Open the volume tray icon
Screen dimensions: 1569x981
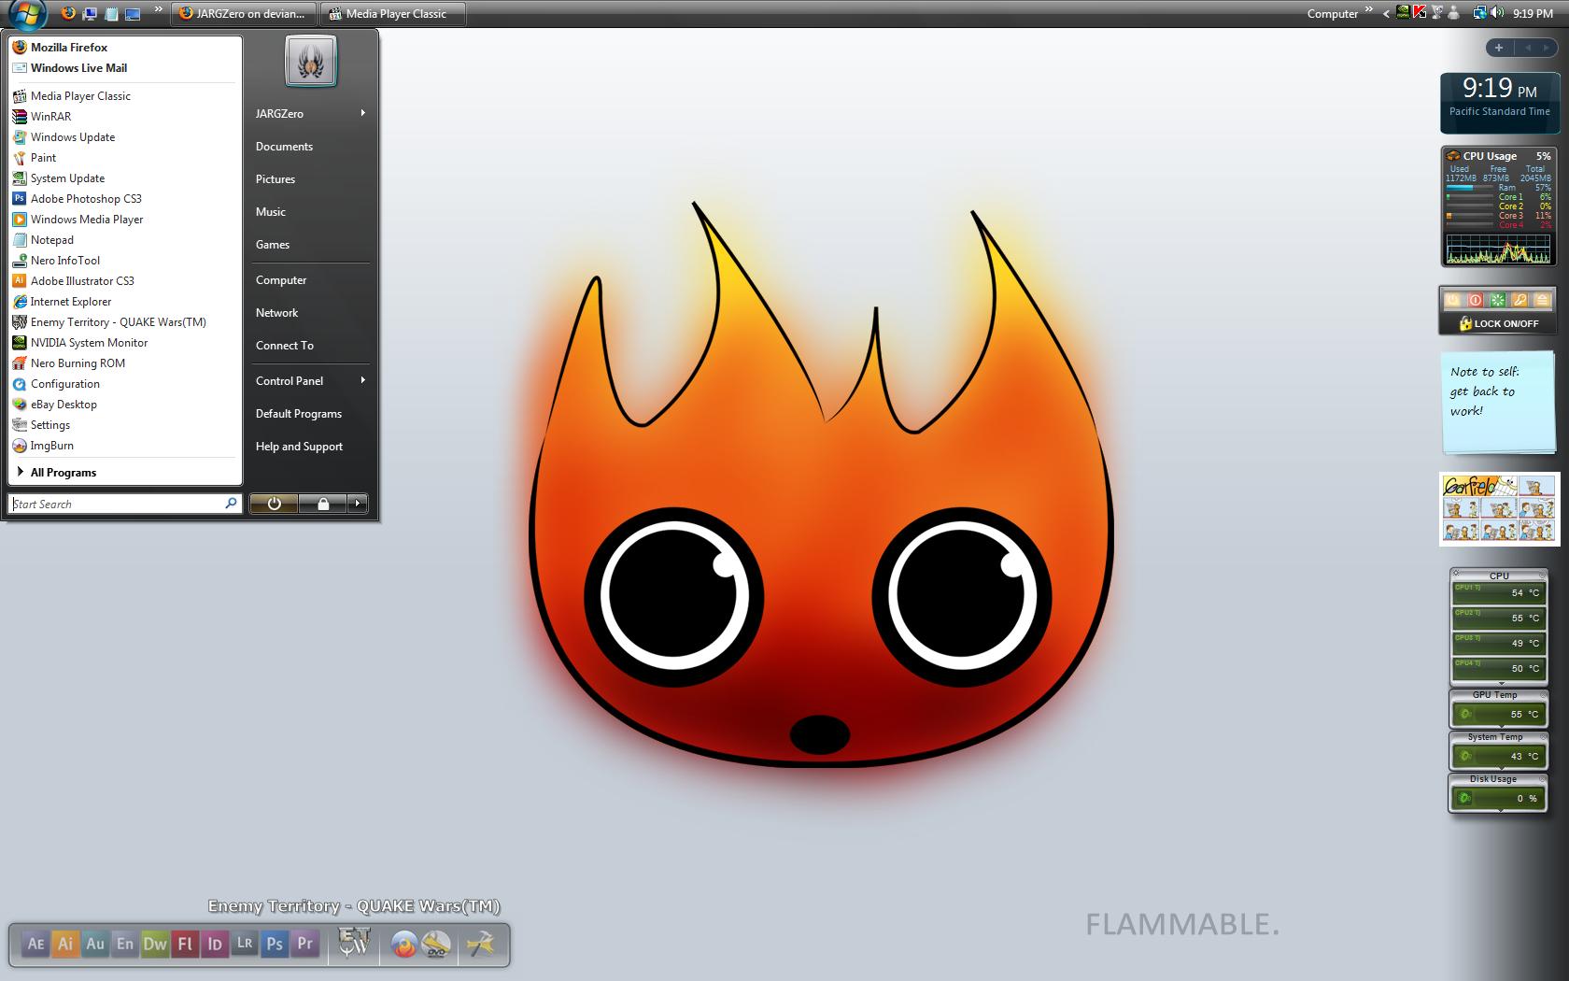click(x=1497, y=13)
